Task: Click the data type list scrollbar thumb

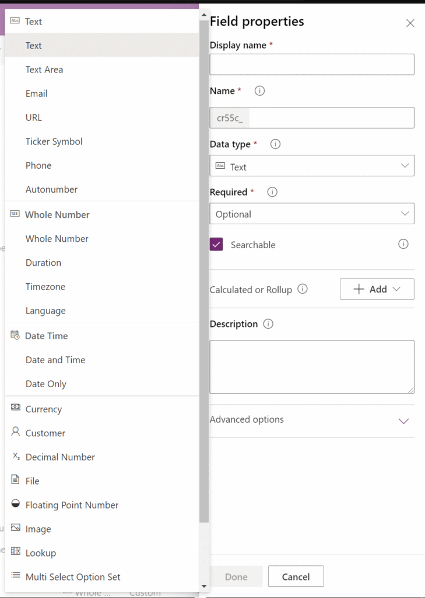Action: pyautogui.click(x=203, y=271)
